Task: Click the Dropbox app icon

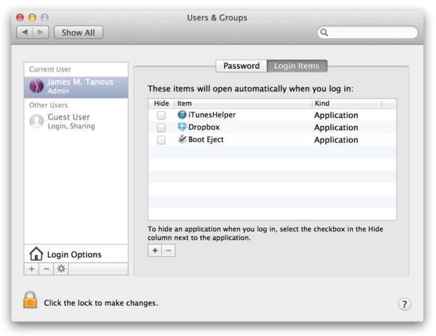Action: pyautogui.click(x=182, y=127)
